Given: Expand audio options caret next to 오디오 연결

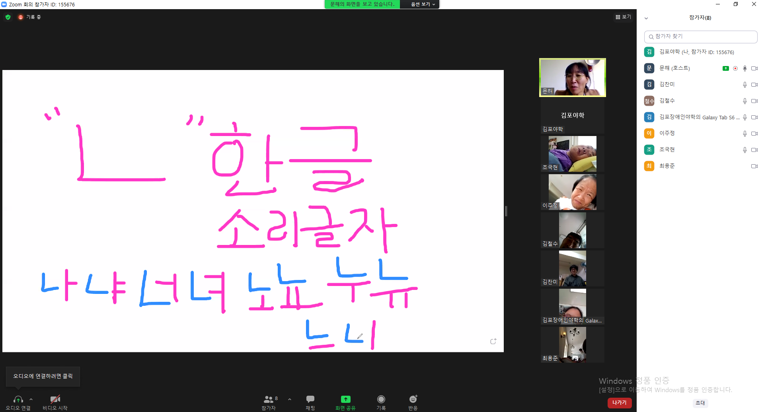Looking at the screenshot, I should pos(31,399).
